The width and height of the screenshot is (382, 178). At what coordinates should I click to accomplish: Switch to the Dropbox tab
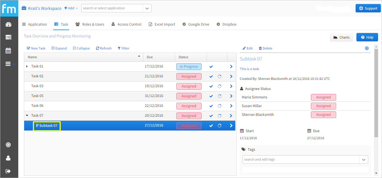click(x=227, y=24)
